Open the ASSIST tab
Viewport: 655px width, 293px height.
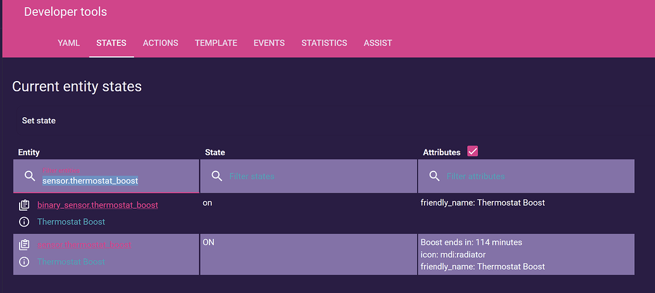pyautogui.click(x=378, y=43)
